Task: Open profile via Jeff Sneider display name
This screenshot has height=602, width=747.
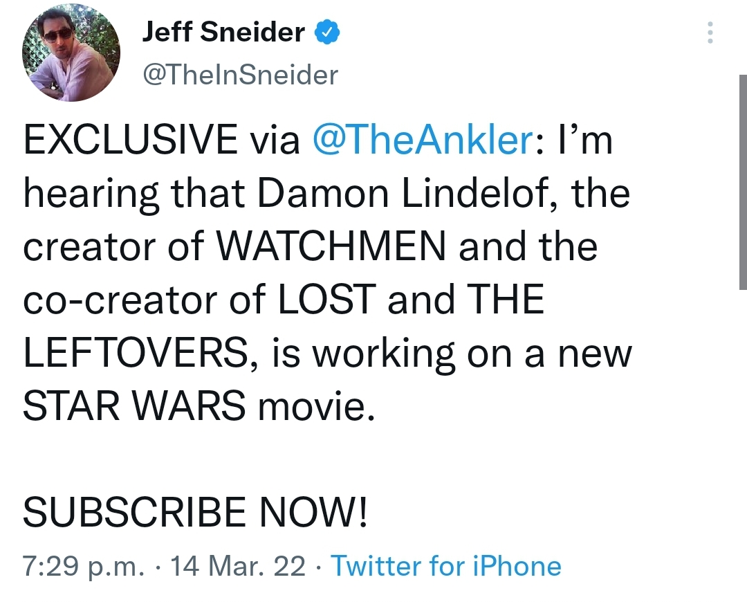Action: point(223,32)
